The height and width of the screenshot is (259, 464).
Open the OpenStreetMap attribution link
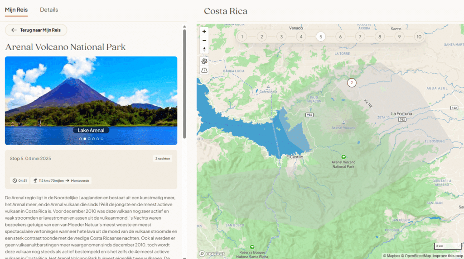(x=416, y=256)
